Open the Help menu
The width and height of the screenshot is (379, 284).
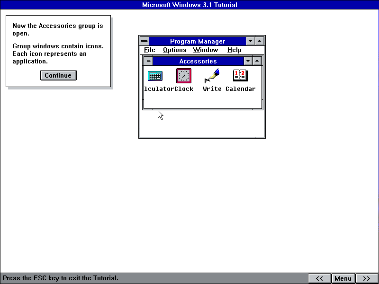pyautogui.click(x=234, y=50)
